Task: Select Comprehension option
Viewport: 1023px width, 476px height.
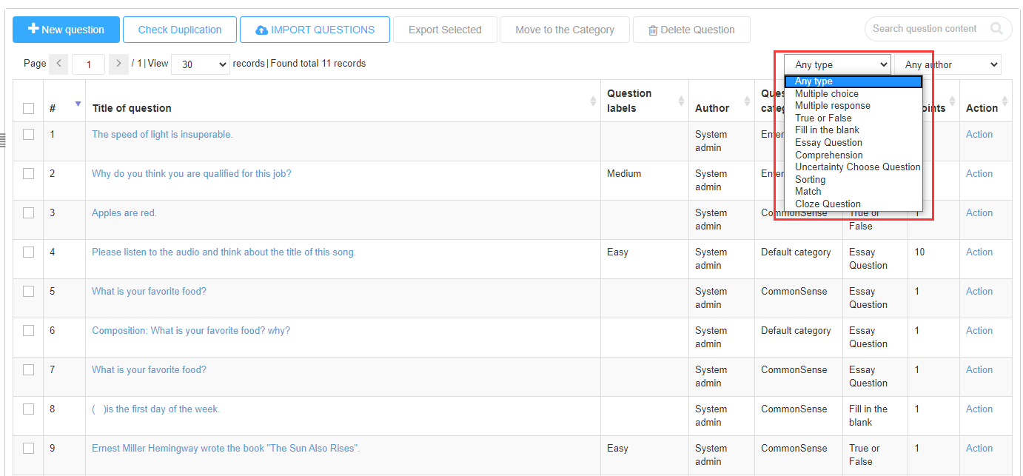Action: pos(853,155)
